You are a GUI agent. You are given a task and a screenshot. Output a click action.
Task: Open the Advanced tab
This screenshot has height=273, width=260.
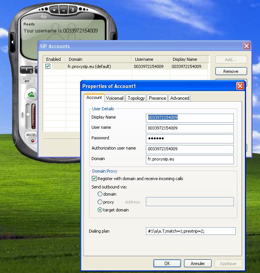pyautogui.click(x=180, y=98)
